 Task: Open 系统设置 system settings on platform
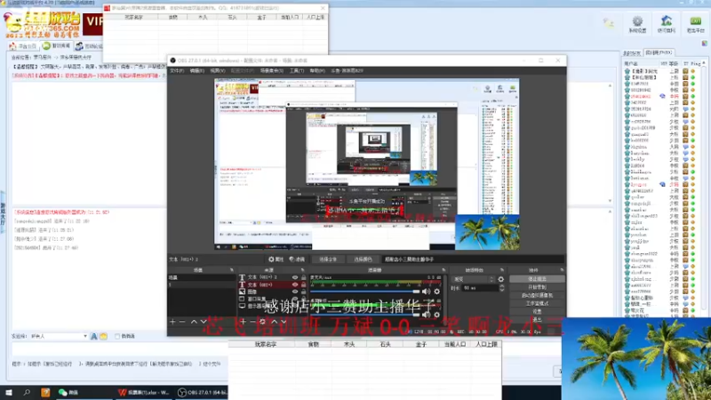tap(637, 25)
